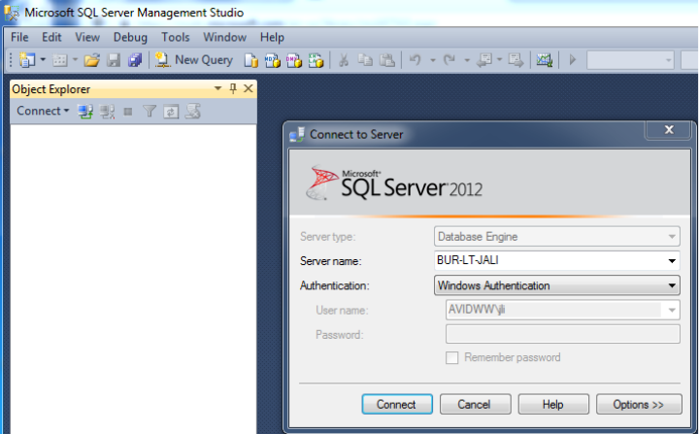Open the Edit menu
The width and height of the screenshot is (699, 434).
51,37
